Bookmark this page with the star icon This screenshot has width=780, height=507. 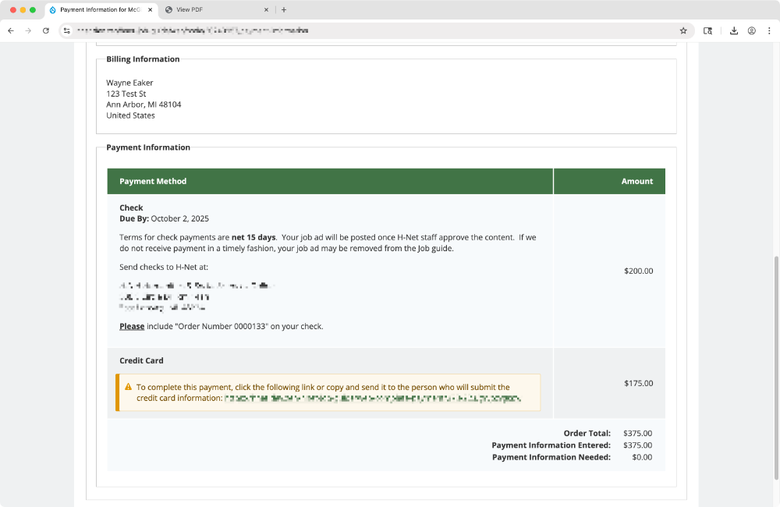click(x=683, y=31)
